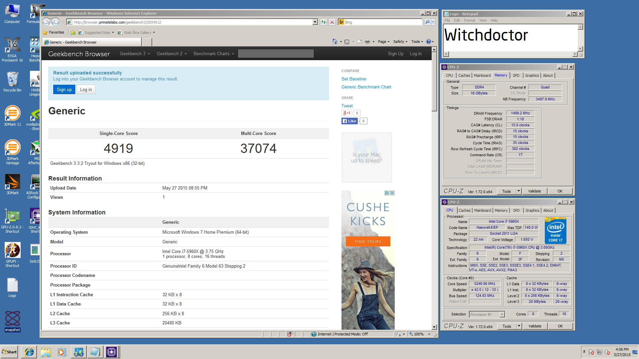The image size is (639, 359).
Task: Refresh the page with the green arrows icon
Action: click(x=323, y=22)
